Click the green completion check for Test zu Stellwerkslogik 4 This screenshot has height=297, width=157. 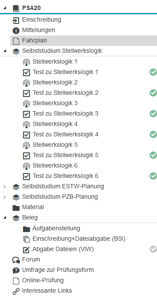pos(153,135)
